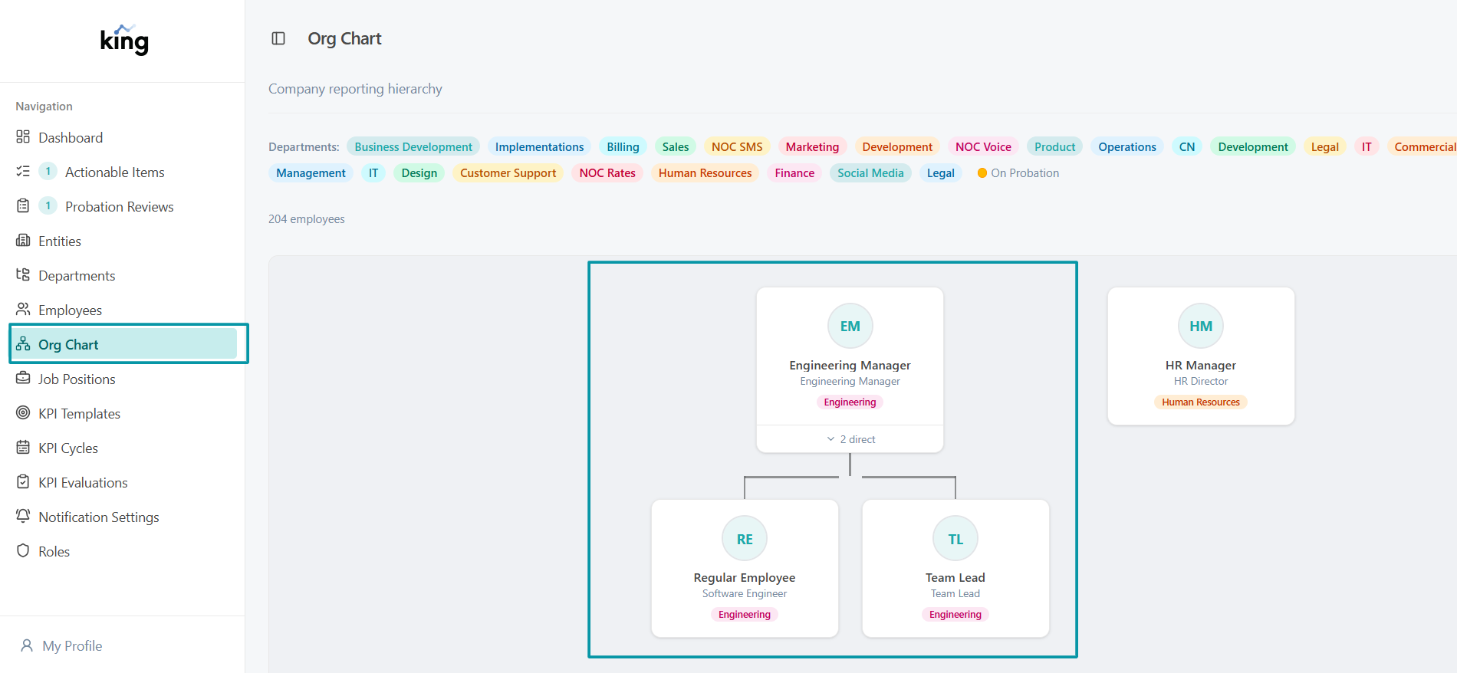Click the KPI Cycles calendar icon

[x=23, y=448]
